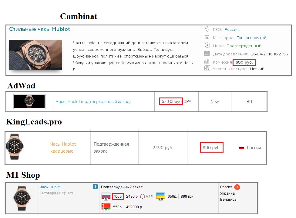Click the Belarus flag BY icon
Screen dimensions: 296x218
(106, 207)
